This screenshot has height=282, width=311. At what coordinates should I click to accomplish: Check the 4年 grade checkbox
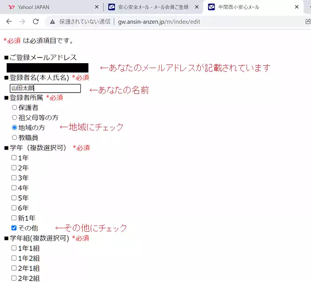pyautogui.click(x=14, y=188)
